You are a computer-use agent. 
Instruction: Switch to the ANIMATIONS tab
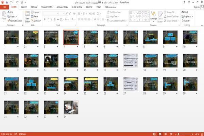pyautogui.click(x=62, y=7)
